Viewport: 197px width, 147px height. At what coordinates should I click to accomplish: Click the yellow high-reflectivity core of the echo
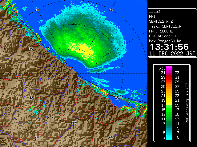pyautogui.click(x=84, y=50)
